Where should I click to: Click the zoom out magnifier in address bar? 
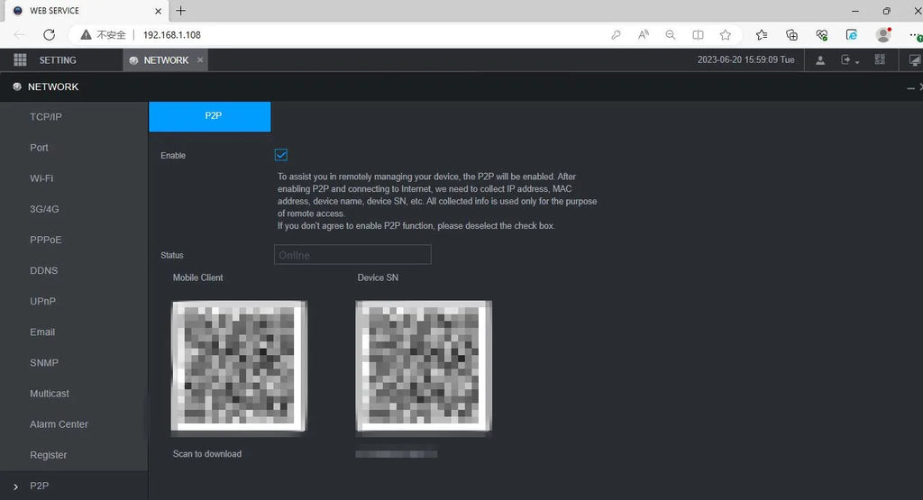coord(671,35)
